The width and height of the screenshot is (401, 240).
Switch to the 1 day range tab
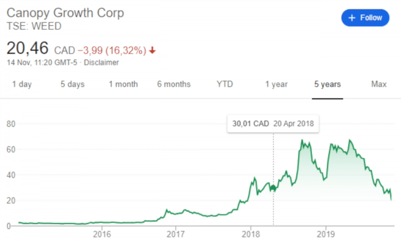(21, 84)
